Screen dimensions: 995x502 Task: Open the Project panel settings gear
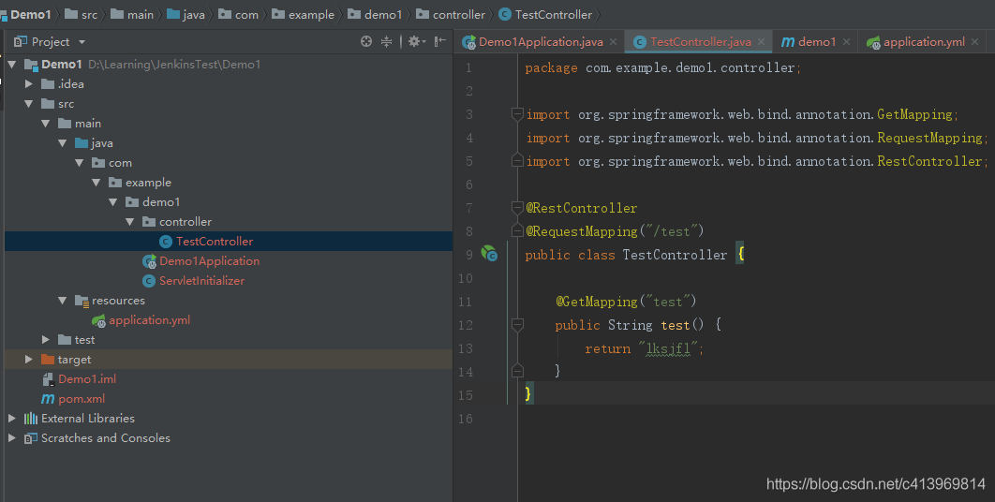click(x=416, y=41)
